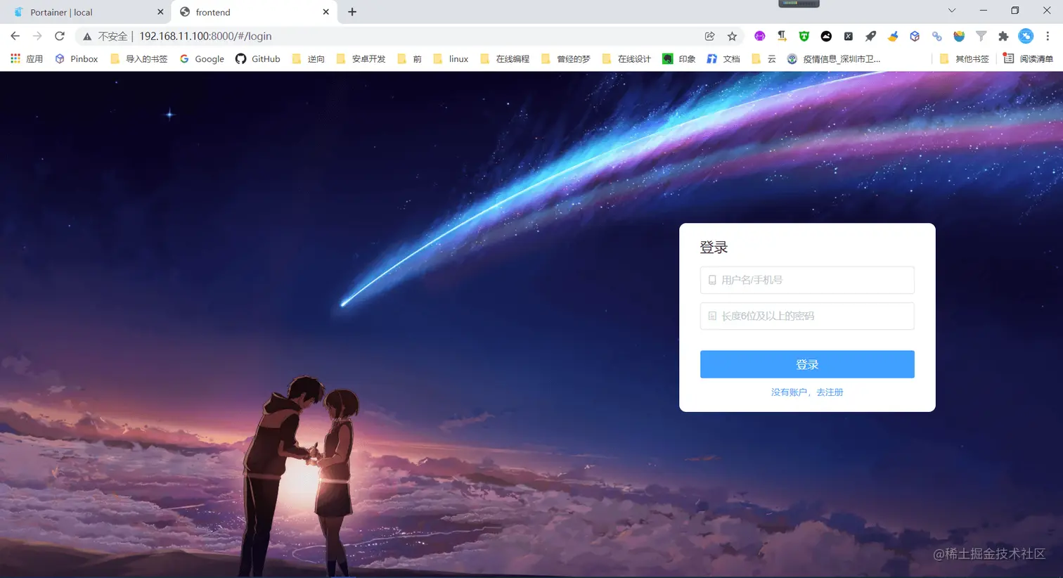Select the chain-link extension icon
Viewport: 1063px width, 578px height.
937,36
